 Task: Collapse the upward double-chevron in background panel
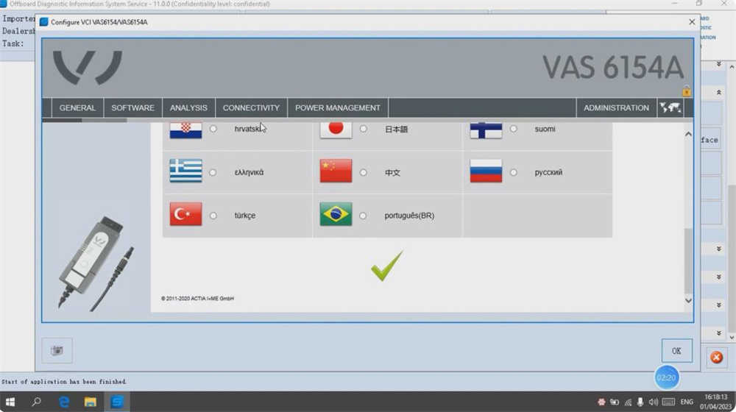point(718,93)
